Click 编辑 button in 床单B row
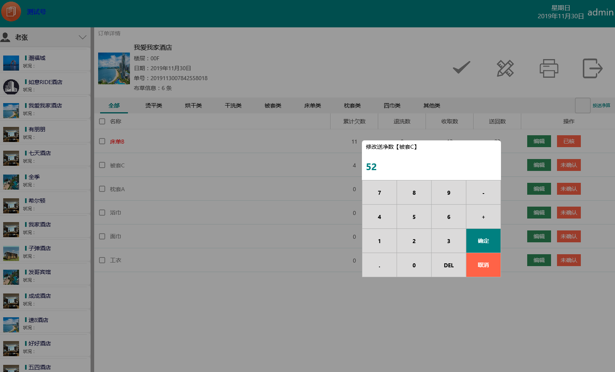This screenshot has height=372, width=615. click(539, 141)
